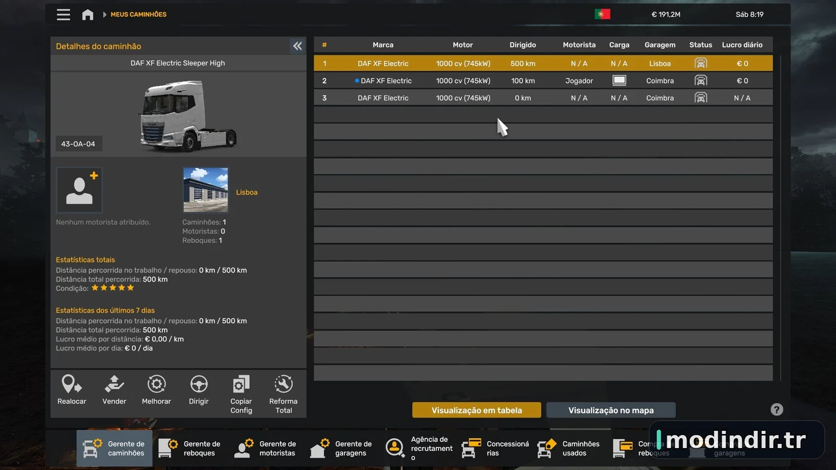This screenshot has width=836, height=470.
Task: Sort the table by the # column
Action: pyautogui.click(x=324, y=45)
